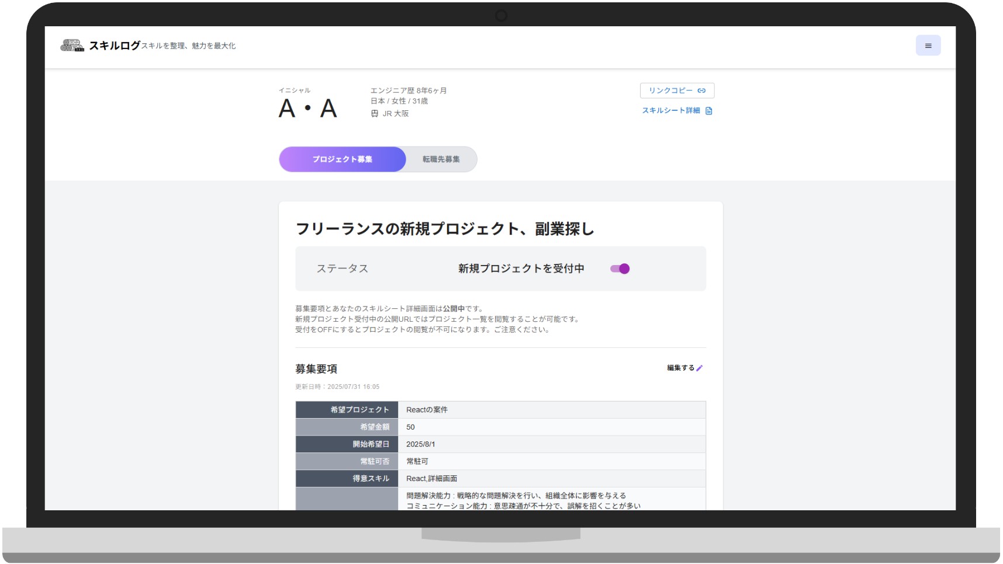
Task: Click the chain link icon inside リンクコピー button
Action: [x=701, y=90]
